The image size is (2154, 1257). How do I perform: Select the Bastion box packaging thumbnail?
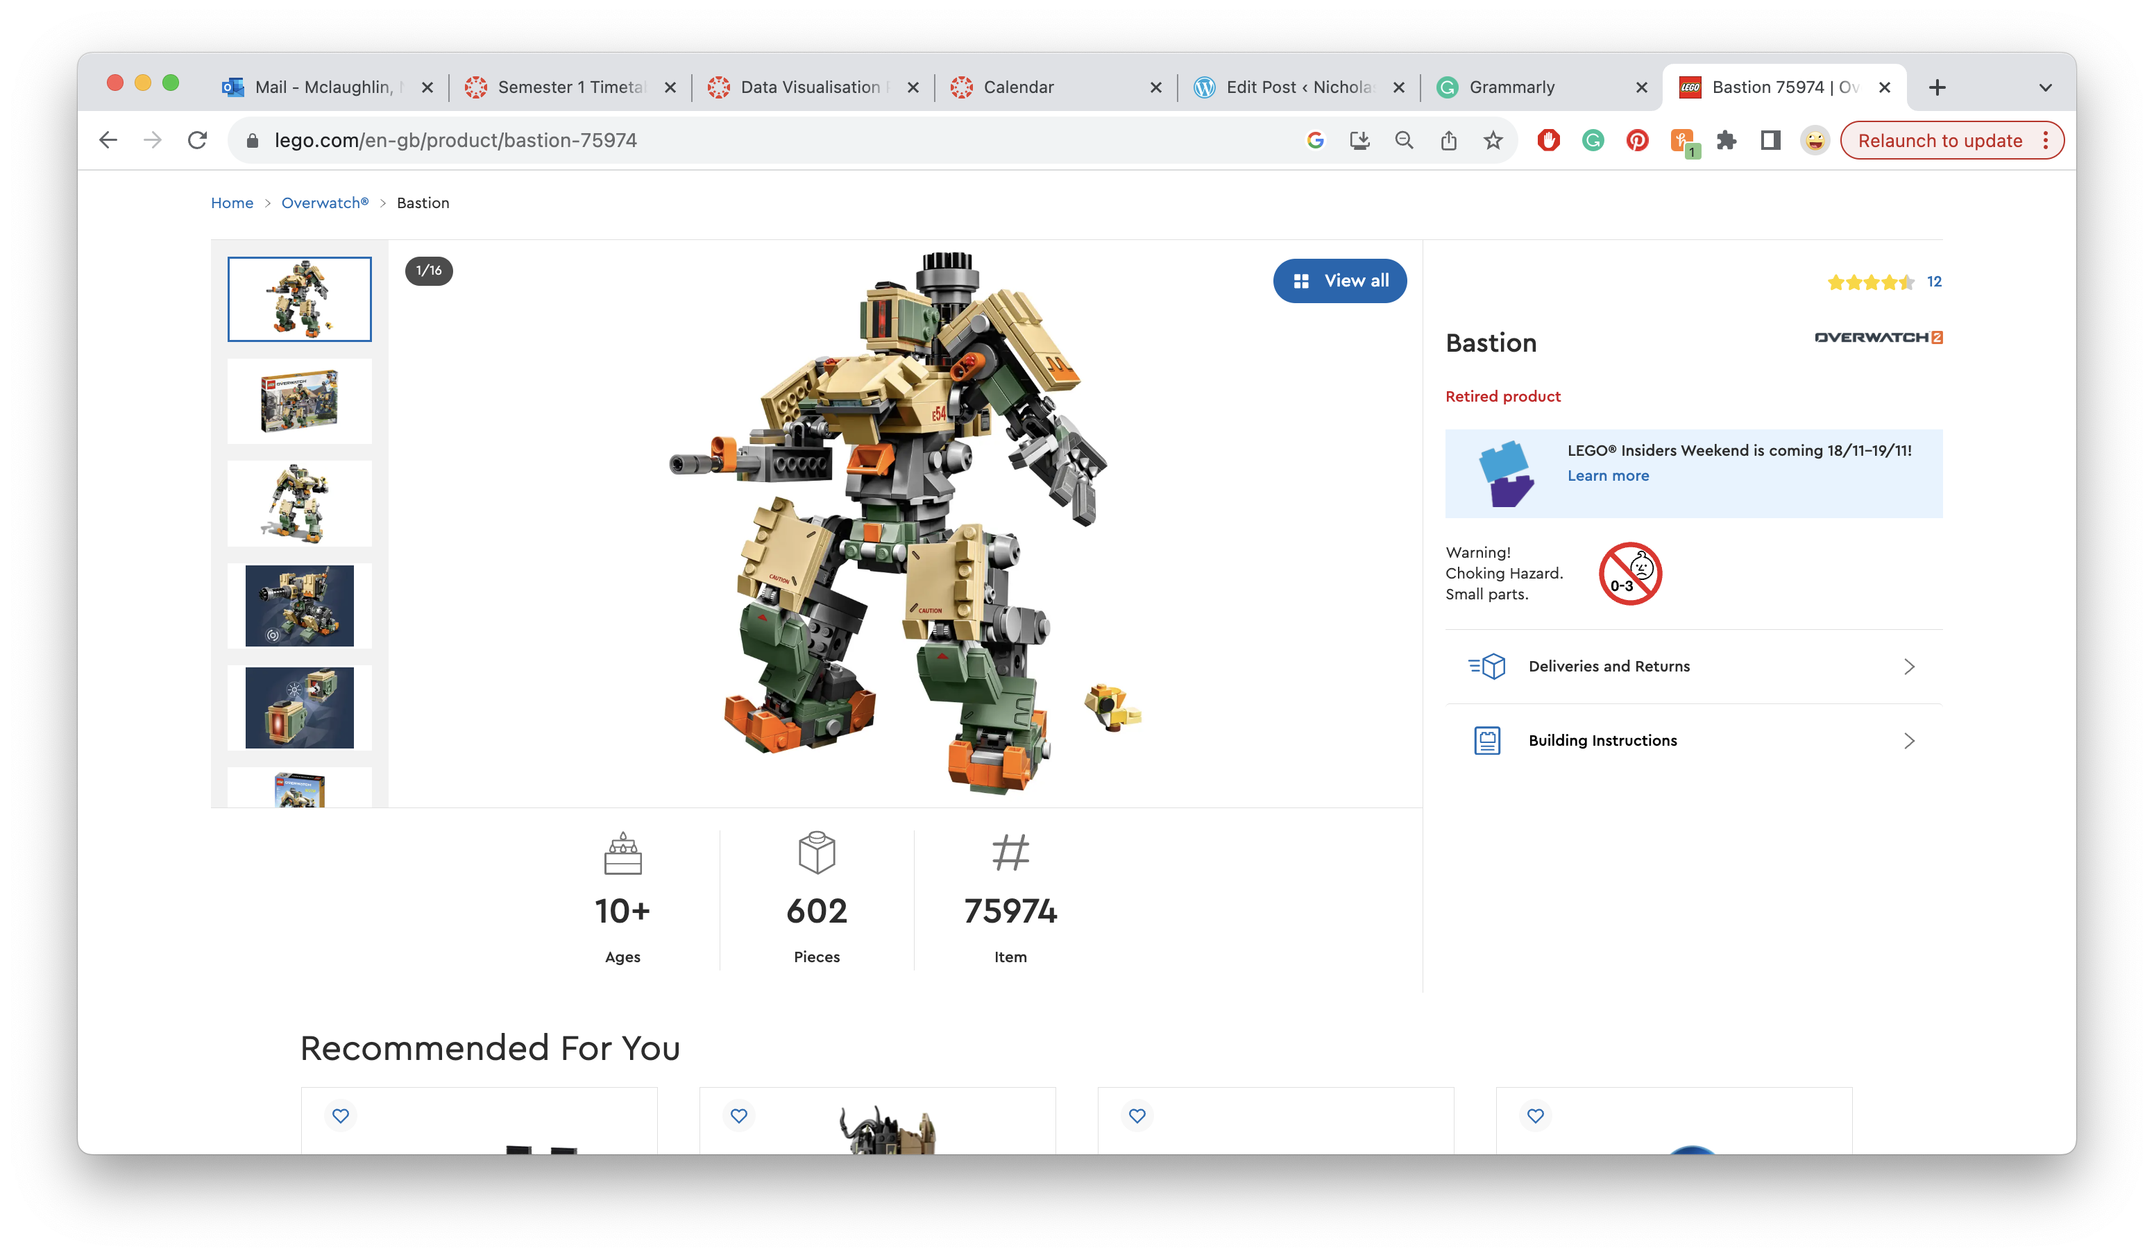[x=299, y=401]
